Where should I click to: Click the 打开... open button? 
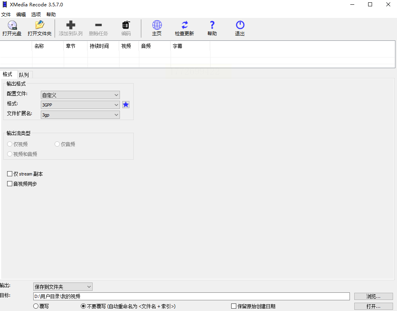[x=373, y=306]
